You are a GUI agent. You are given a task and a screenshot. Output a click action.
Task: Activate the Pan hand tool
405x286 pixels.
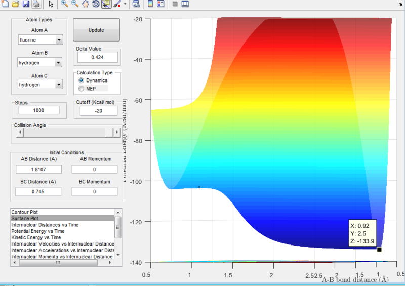(86, 5)
